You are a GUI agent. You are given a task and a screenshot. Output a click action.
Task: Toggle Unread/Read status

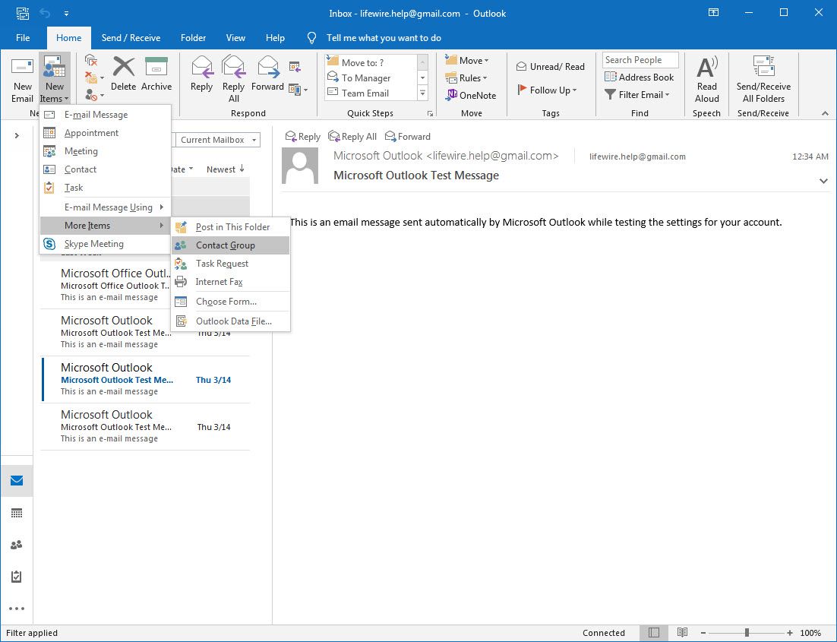pyautogui.click(x=551, y=66)
